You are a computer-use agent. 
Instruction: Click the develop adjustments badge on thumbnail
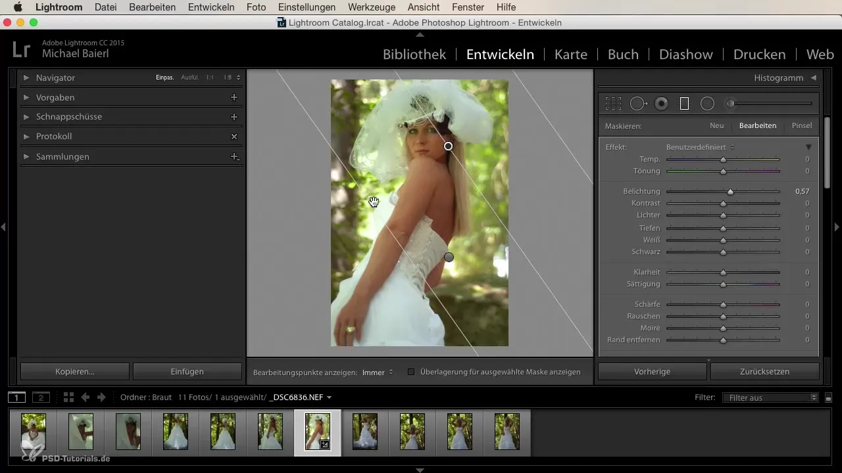tap(324, 445)
